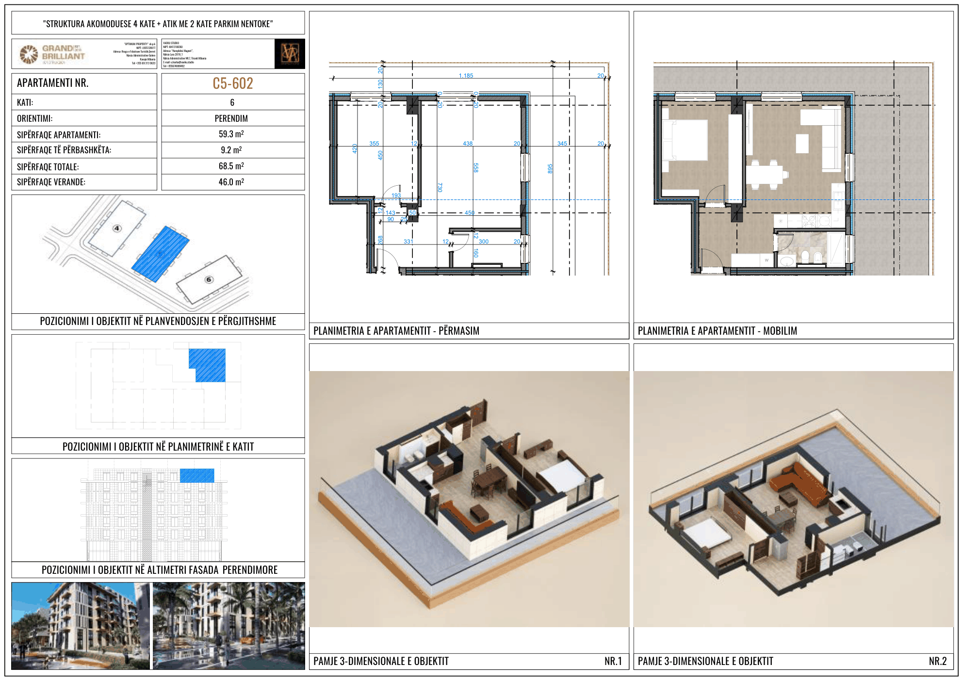Click the 1,185 dimension on measured plan
This screenshot has height=681, width=963.
tap(466, 76)
